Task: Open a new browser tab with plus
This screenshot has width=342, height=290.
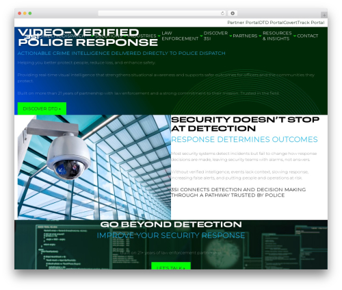Action: (x=324, y=15)
